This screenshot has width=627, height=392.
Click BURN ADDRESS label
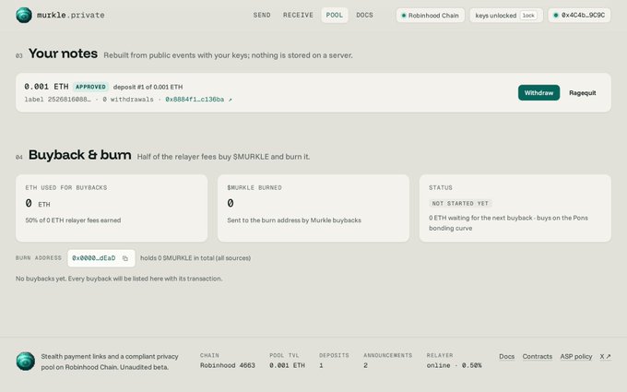(x=39, y=258)
